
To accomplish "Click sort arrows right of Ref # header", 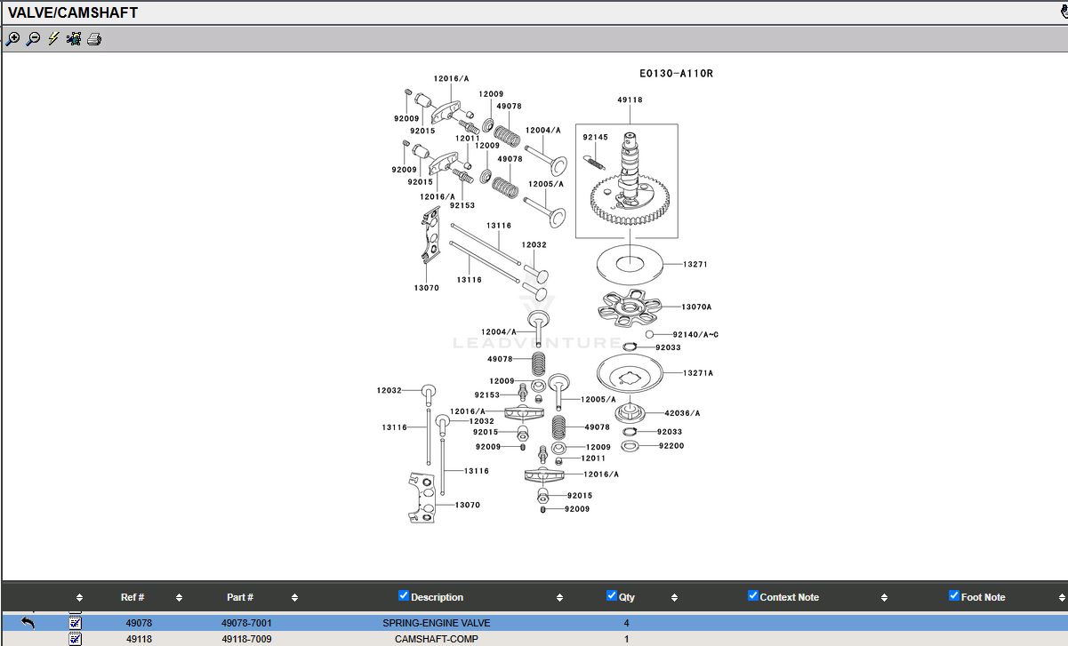I will pos(179,598).
